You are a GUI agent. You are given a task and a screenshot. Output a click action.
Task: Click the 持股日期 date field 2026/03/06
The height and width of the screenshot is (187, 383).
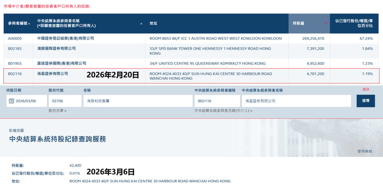[27, 101]
